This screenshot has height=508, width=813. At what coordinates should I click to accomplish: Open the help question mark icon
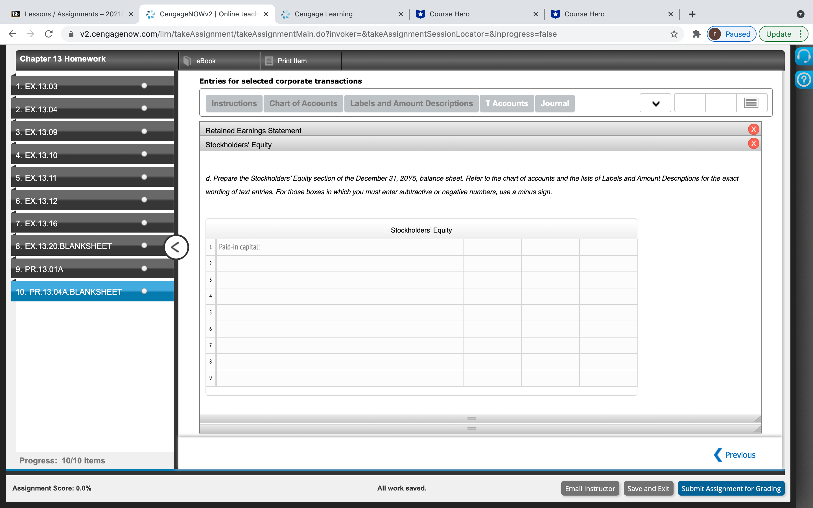[804, 80]
